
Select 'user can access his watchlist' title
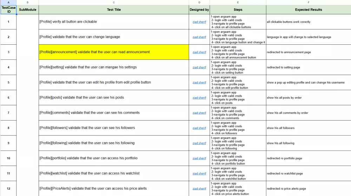(114, 173)
